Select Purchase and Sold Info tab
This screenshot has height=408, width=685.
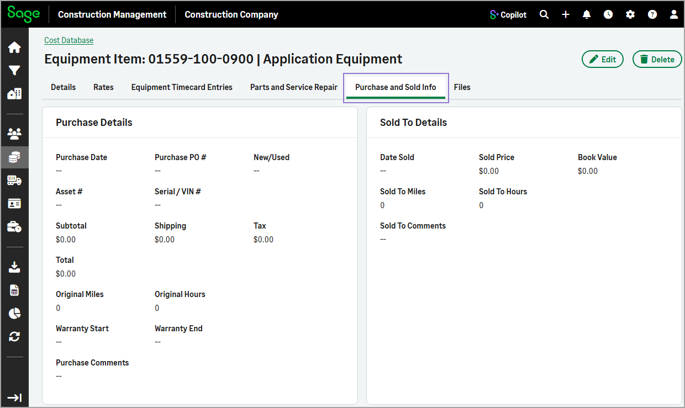tap(396, 87)
